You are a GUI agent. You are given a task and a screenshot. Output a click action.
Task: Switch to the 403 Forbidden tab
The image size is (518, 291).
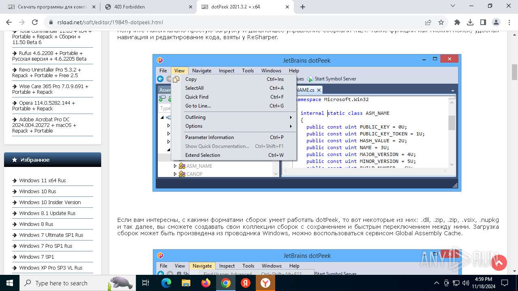pyautogui.click(x=148, y=7)
